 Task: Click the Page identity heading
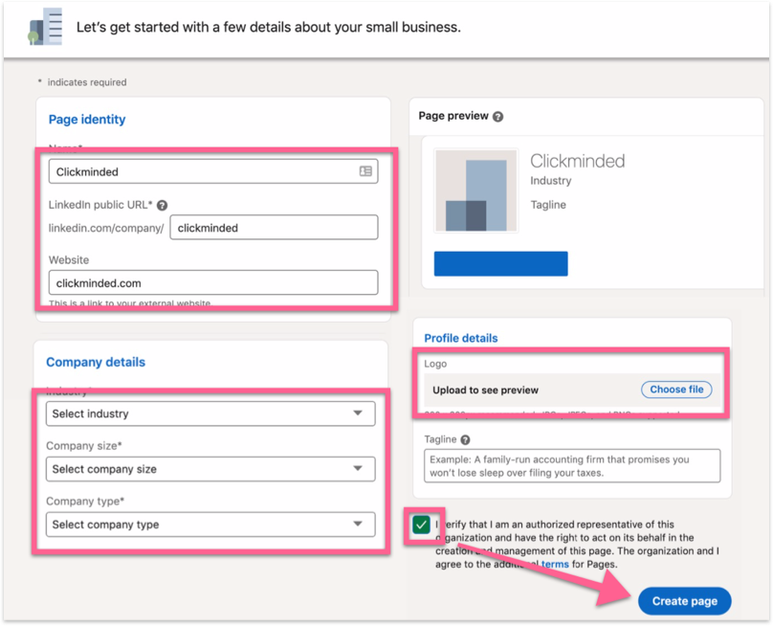click(x=87, y=120)
